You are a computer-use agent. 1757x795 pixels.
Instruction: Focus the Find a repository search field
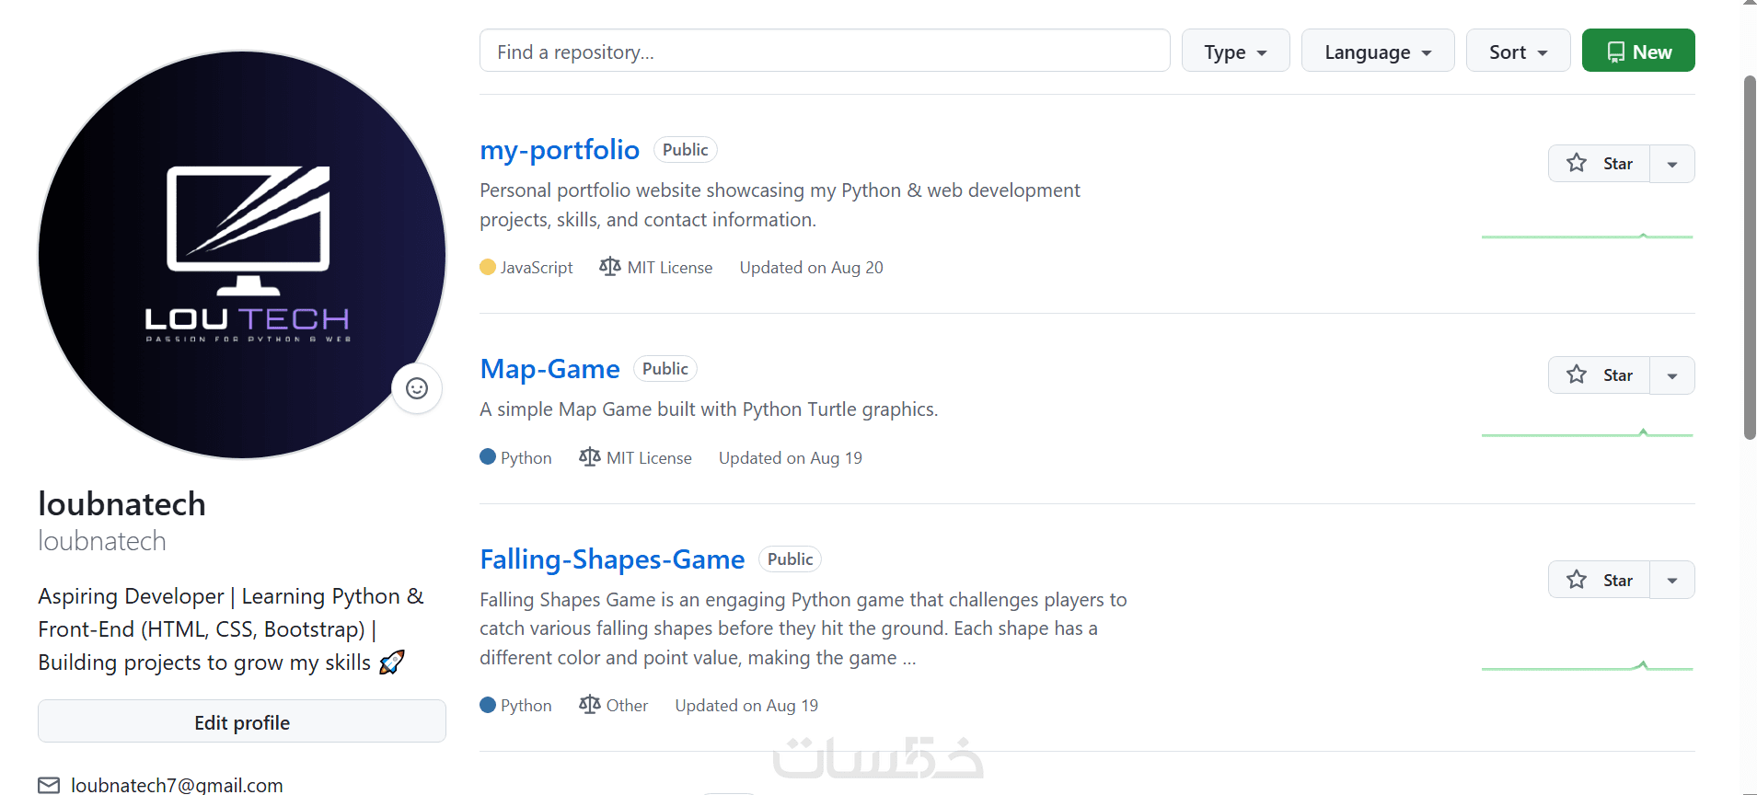824,52
